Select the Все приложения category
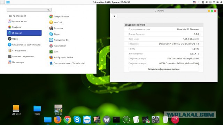This screenshot has height=125, width=223. [x=17, y=16]
